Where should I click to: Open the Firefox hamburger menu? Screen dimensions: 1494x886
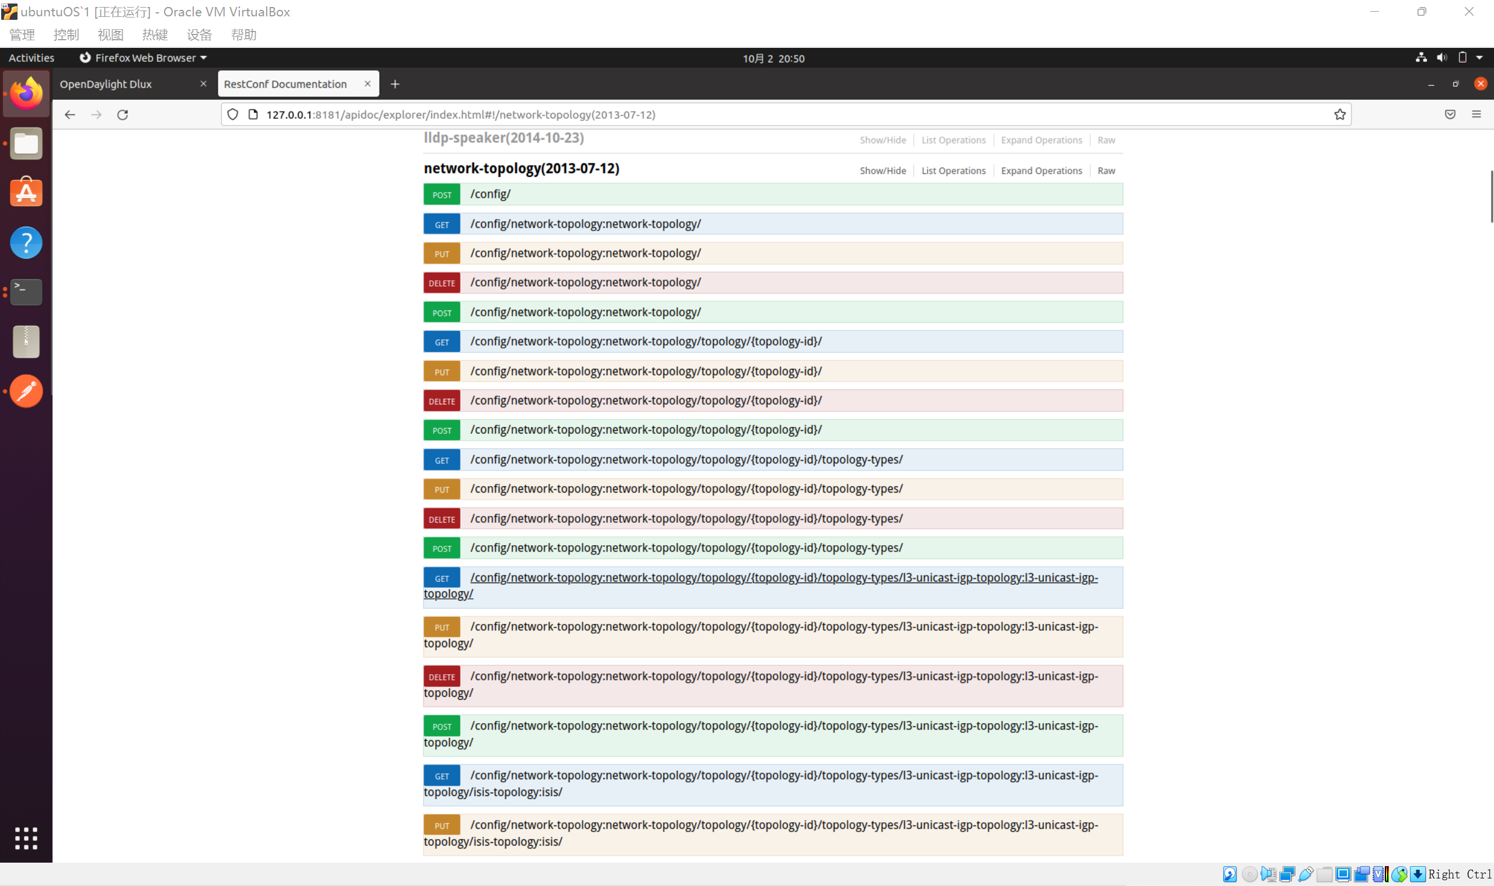click(1476, 114)
